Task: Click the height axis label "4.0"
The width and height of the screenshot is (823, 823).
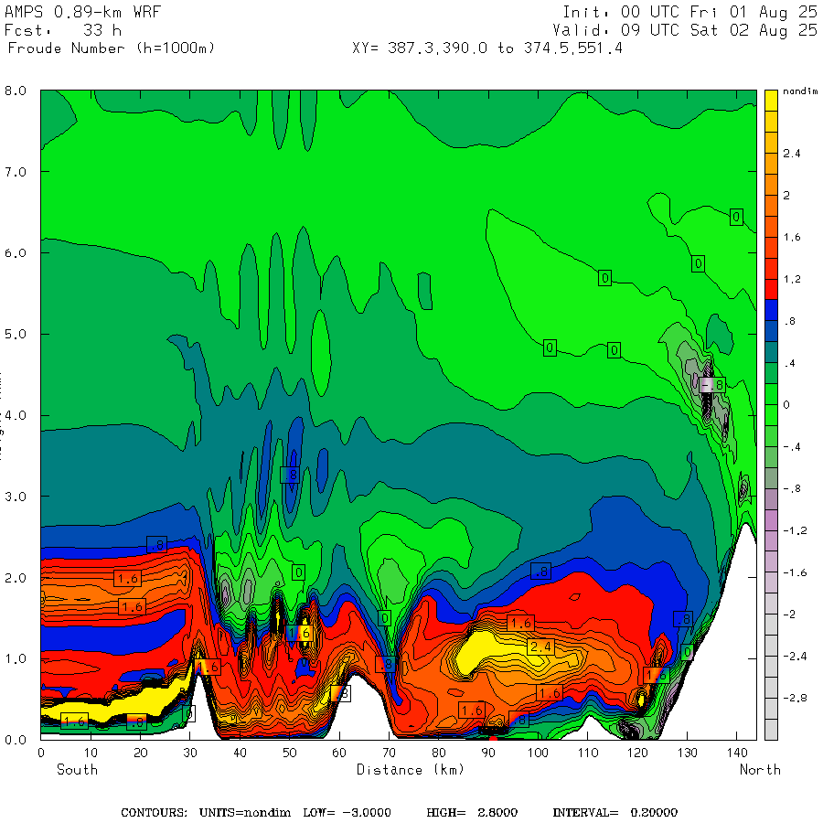Action: 16,416
